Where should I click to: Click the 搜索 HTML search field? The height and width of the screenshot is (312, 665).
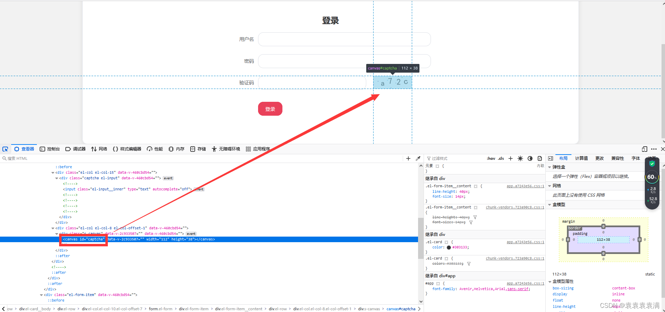point(202,158)
